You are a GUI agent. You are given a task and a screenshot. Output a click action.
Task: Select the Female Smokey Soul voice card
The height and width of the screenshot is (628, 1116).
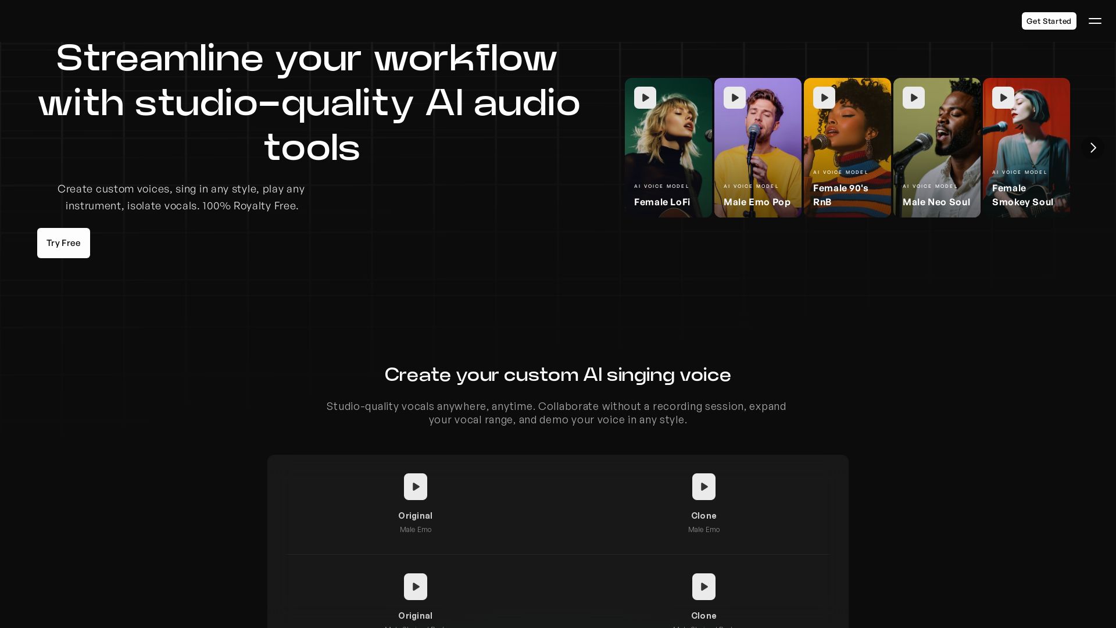tap(1026, 148)
